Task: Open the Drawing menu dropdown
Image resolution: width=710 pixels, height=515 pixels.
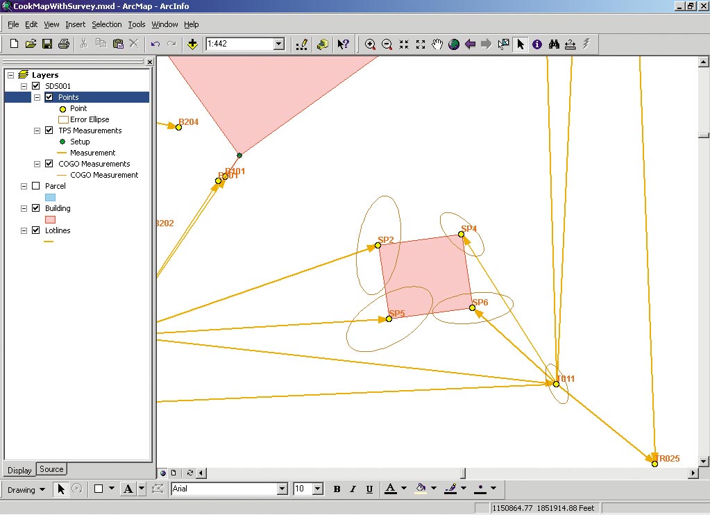Action: point(26,489)
